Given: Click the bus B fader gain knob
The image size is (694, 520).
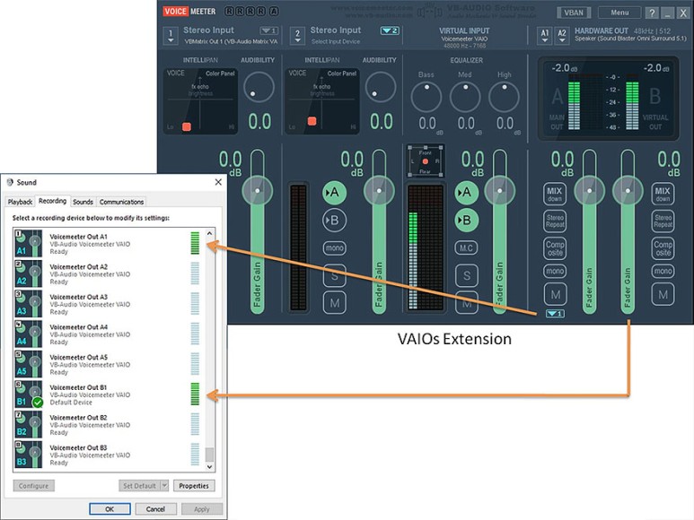Looking at the screenshot, I should [x=628, y=191].
